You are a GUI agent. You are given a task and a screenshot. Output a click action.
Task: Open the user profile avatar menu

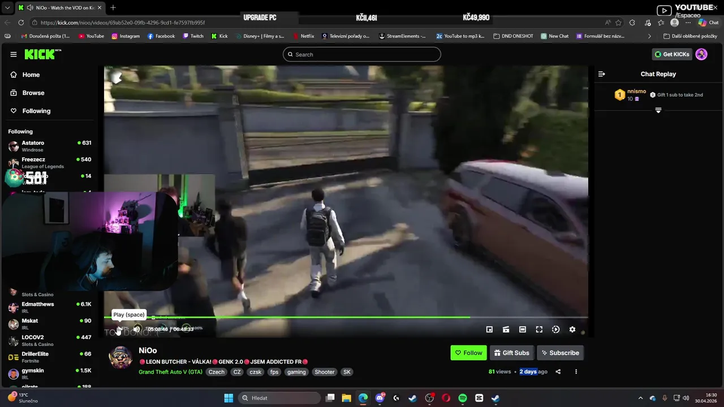coord(701,54)
